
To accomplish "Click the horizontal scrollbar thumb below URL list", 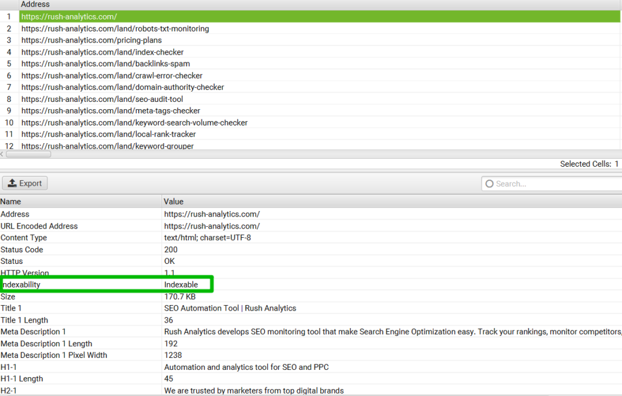I will (x=27, y=154).
